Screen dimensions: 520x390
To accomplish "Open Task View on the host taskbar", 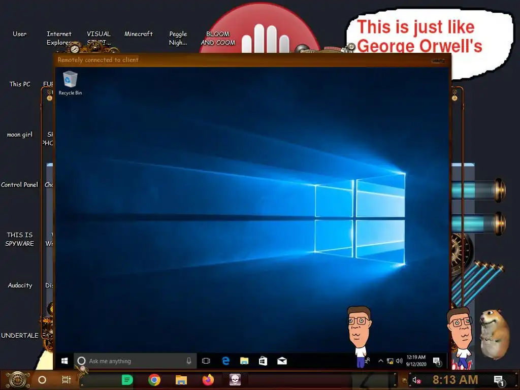I will point(67,380).
